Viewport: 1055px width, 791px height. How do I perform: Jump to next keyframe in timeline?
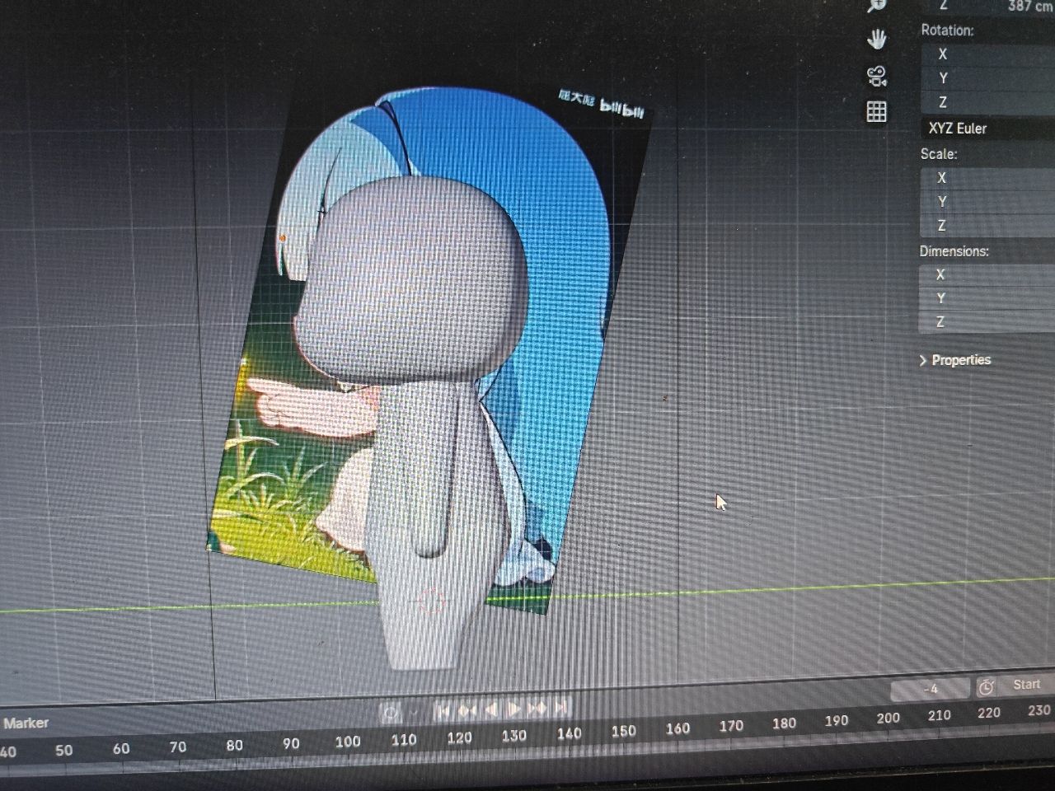(537, 709)
